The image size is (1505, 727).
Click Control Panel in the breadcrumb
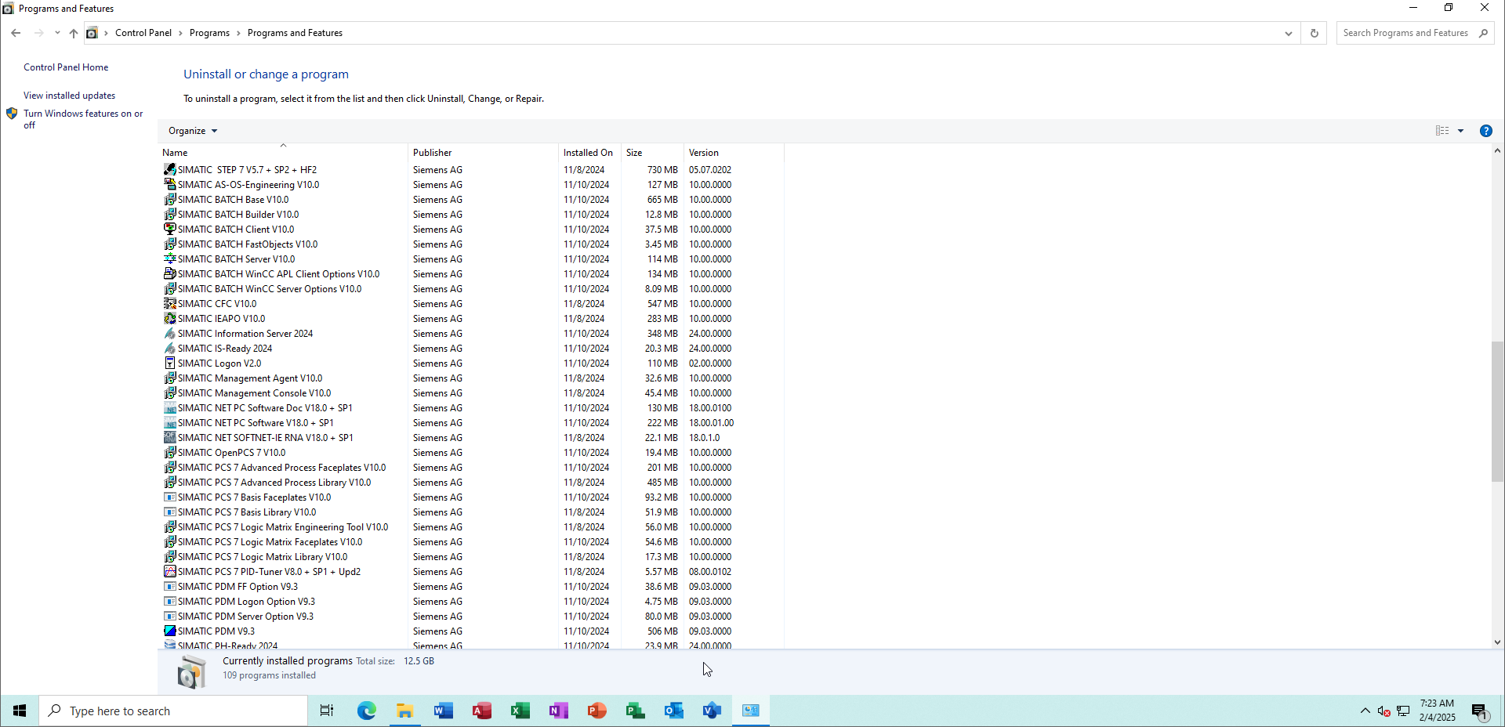point(143,33)
